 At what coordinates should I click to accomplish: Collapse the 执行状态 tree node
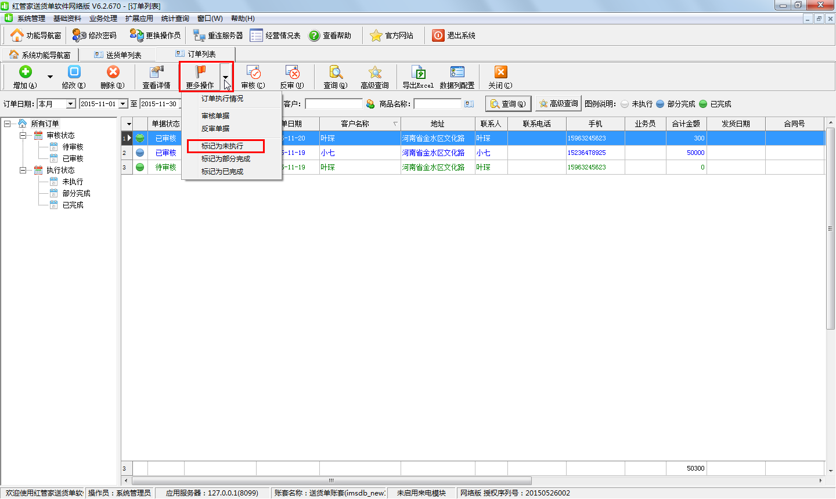pyautogui.click(x=23, y=170)
